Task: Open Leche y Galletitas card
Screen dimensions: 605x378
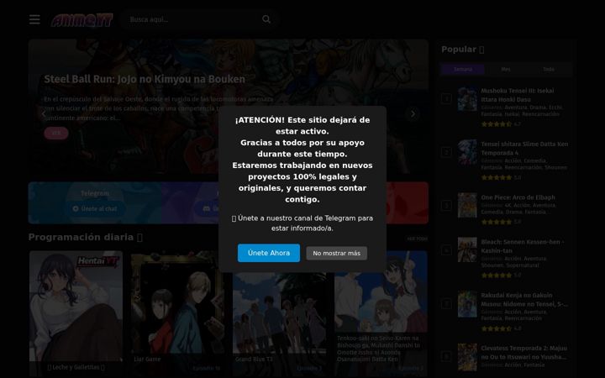Action: pyautogui.click(x=76, y=313)
